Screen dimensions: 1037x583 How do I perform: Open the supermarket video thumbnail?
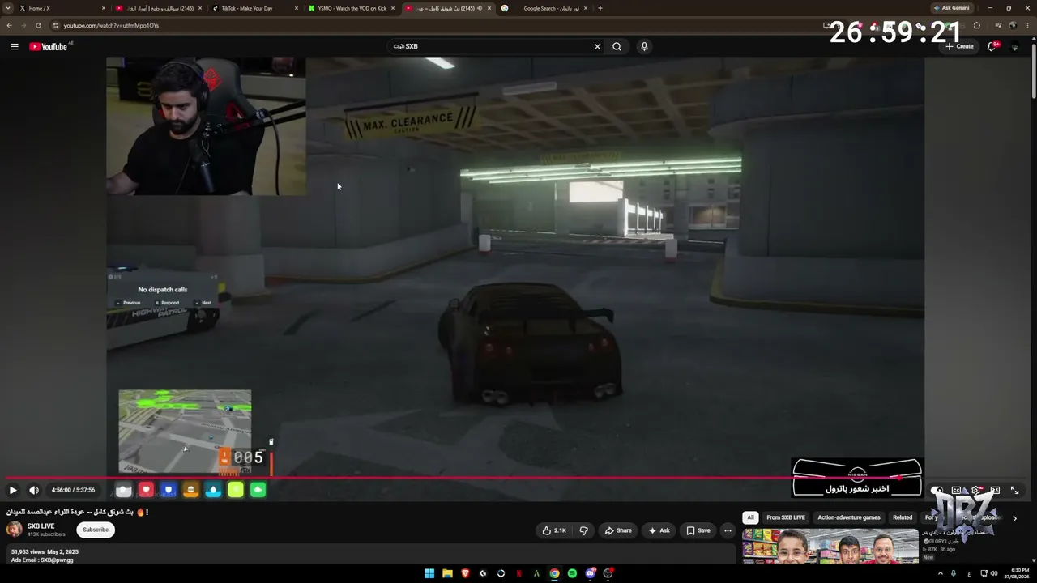[x=830, y=546]
